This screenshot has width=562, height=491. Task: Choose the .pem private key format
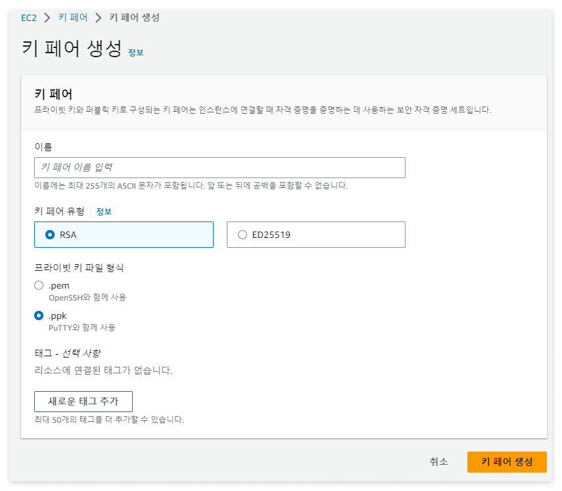coord(39,286)
